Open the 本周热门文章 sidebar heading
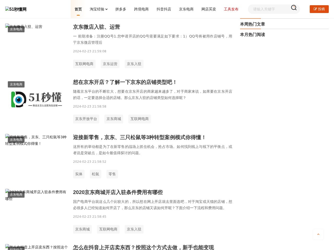This screenshot has width=334, height=250. [252, 24]
